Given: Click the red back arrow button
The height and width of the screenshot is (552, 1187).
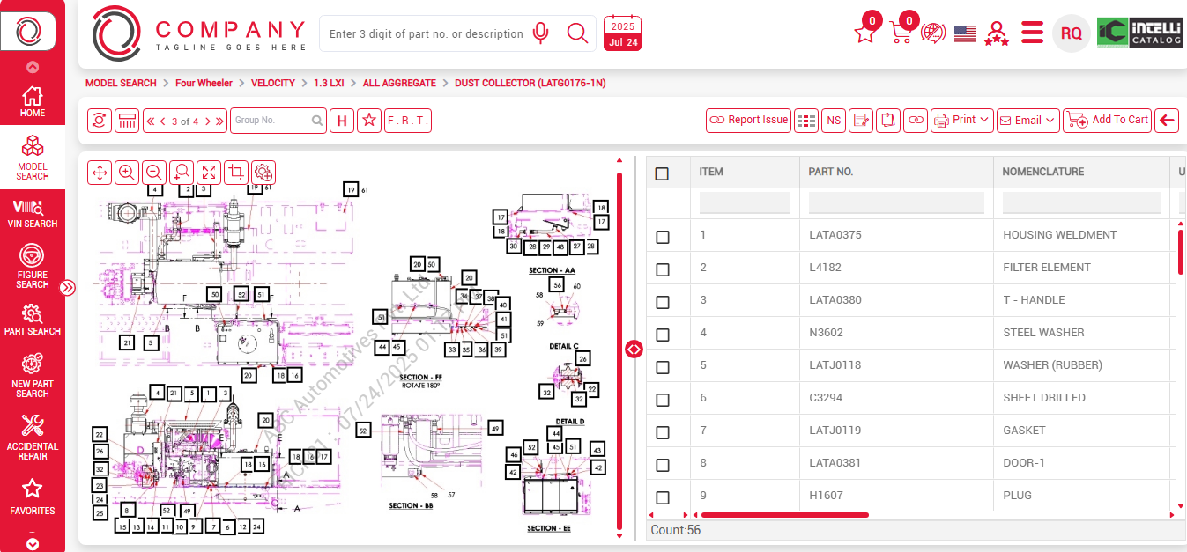Looking at the screenshot, I should pos(1167,121).
